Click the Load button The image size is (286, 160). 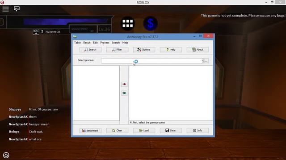pos(144,130)
